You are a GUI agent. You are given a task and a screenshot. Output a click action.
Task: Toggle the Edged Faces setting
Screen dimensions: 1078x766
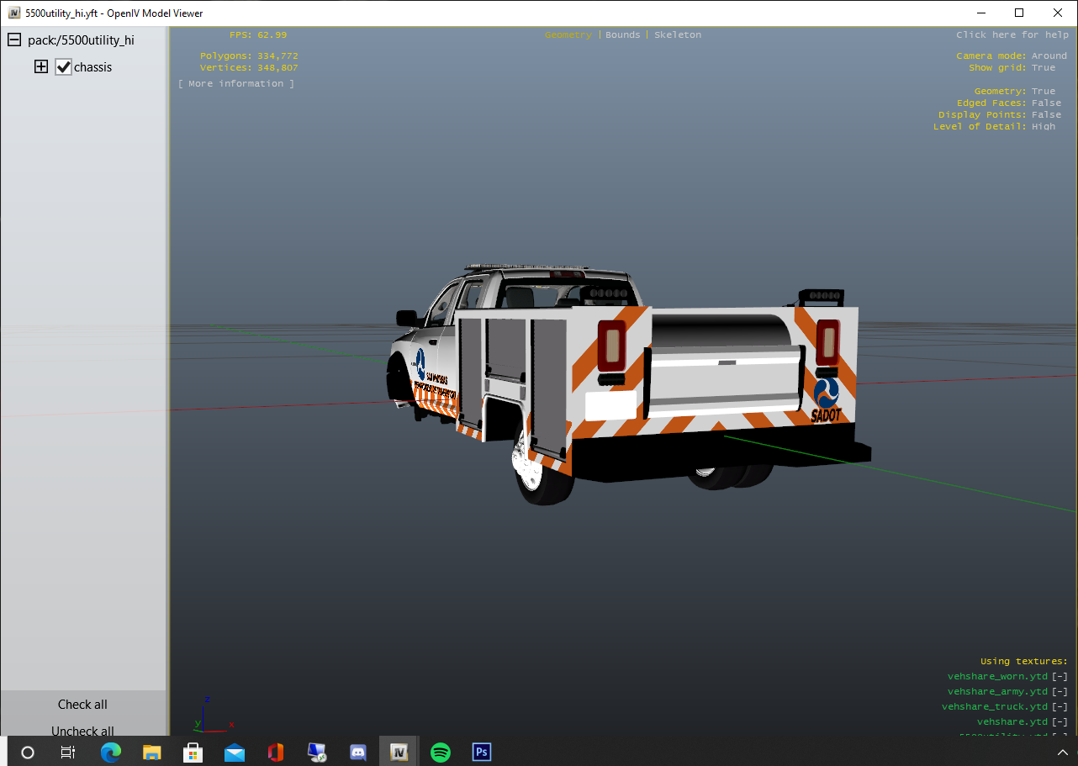pos(1046,103)
